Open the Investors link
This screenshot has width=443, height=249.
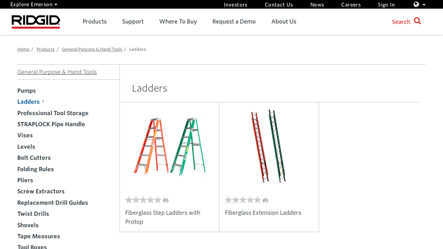pyautogui.click(x=235, y=5)
